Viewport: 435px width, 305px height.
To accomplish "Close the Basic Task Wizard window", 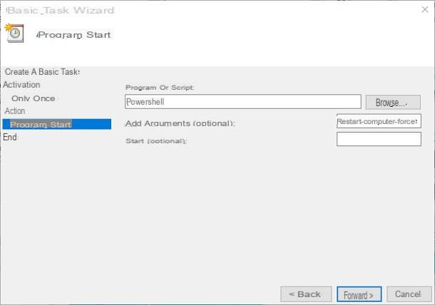I will click(x=424, y=9).
